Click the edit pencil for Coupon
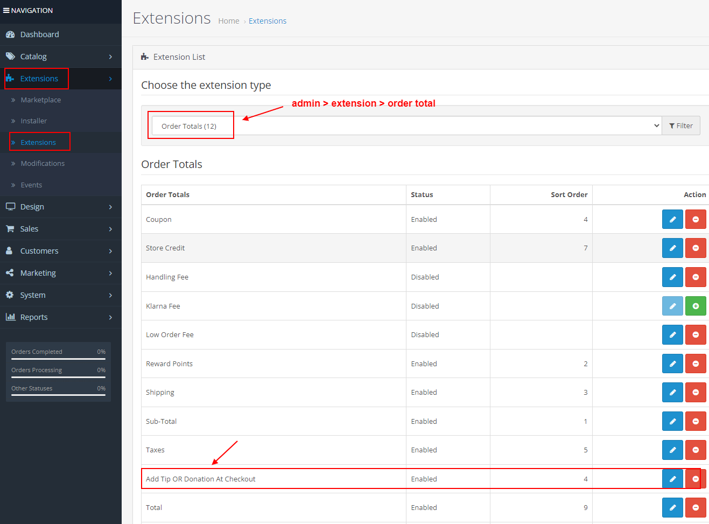Viewport: 709px width, 524px height. click(672, 219)
